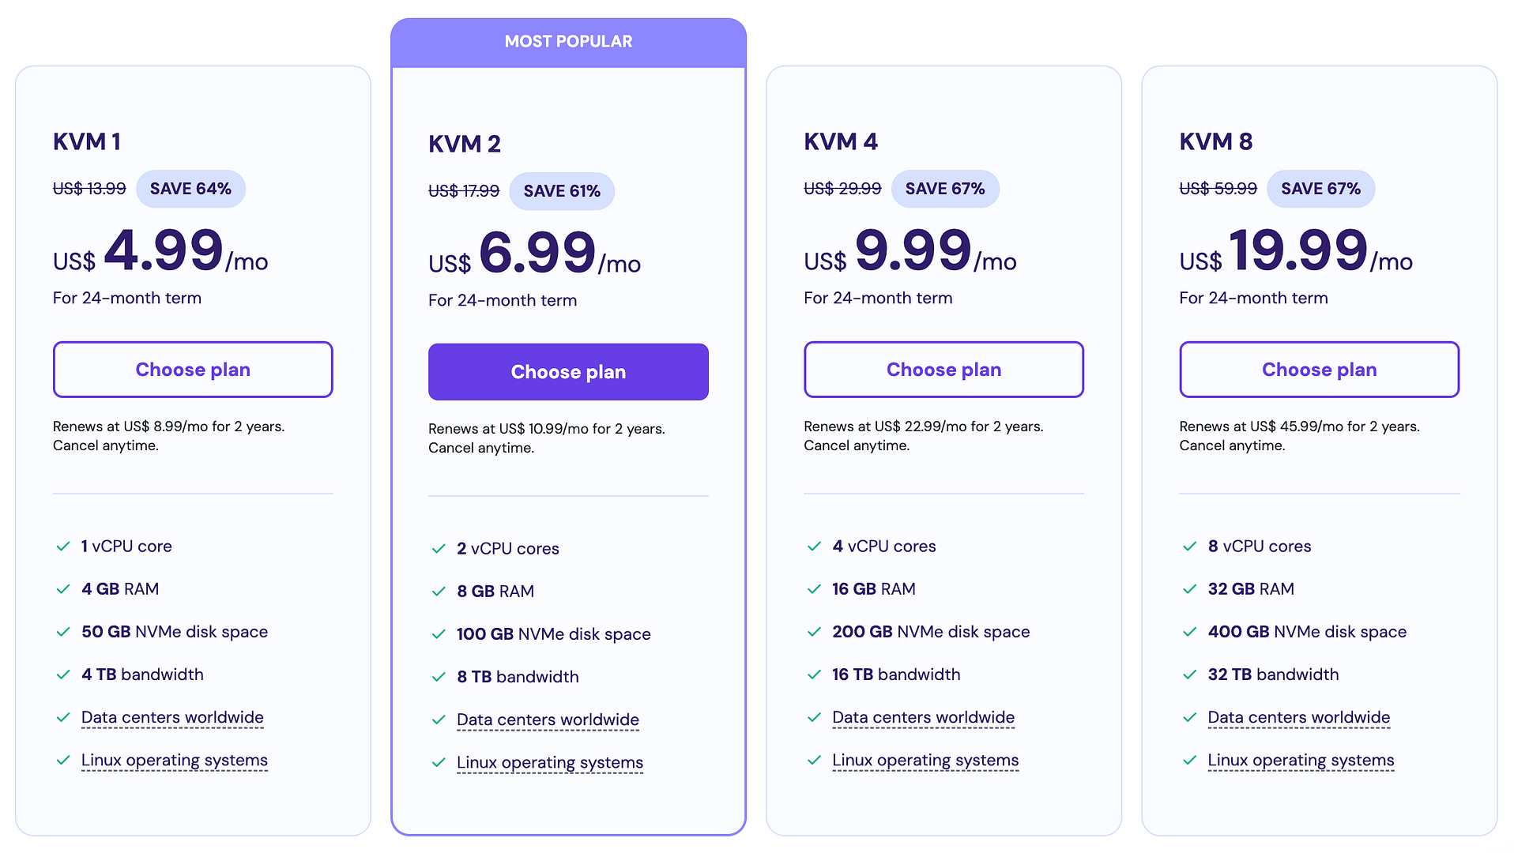
Task: Select Choose plan for the KVM 2 plan
Action: click(x=567, y=371)
